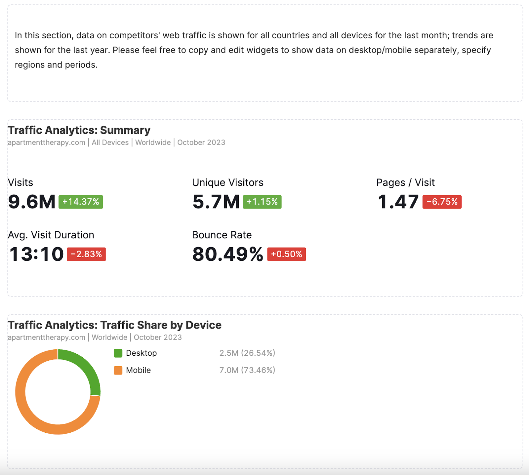Image resolution: width=529 pixels, height=475 pixels.
Task: Click the 5.7M Unique Visitors value
Action: pos(216,202)
